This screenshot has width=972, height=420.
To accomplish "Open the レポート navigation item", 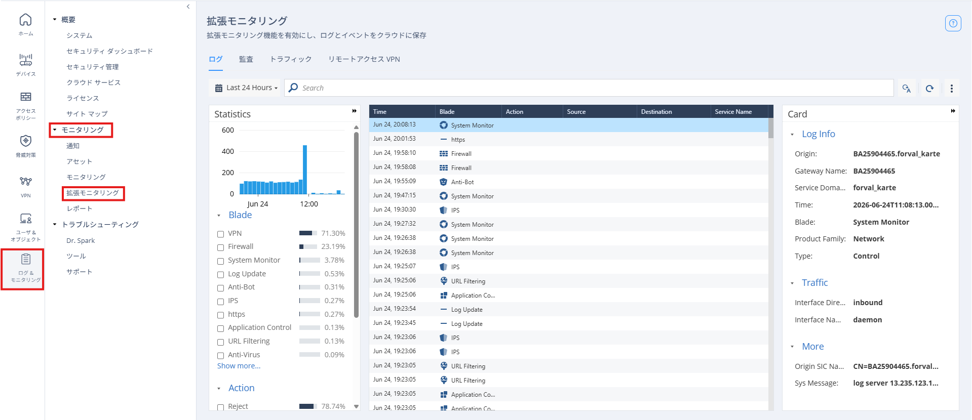I will click(80, 208).
